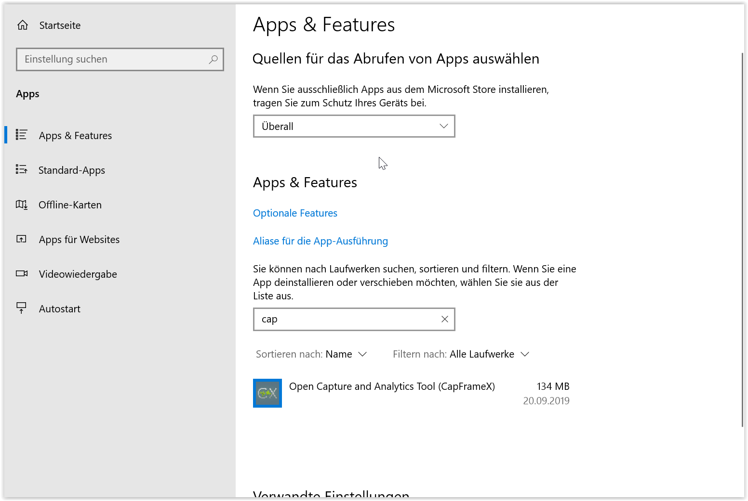The width and height of the screenshot is (748, 501).
Task: Click the CapFrameX app icon
Action: point(267,393)
